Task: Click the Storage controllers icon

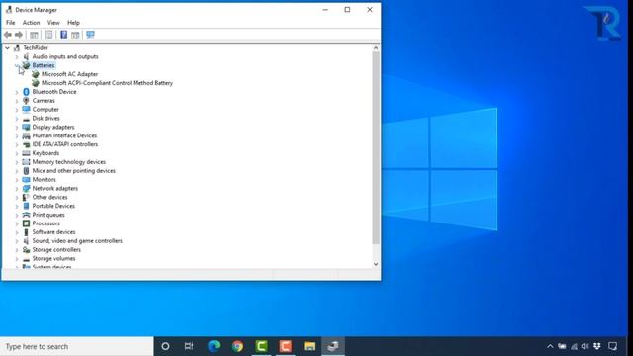Action: (27, 250)
